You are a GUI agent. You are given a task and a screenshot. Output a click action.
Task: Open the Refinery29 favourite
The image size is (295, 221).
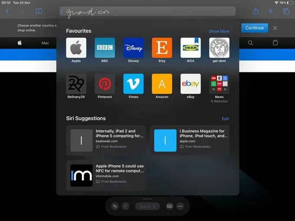coord(76,84)
